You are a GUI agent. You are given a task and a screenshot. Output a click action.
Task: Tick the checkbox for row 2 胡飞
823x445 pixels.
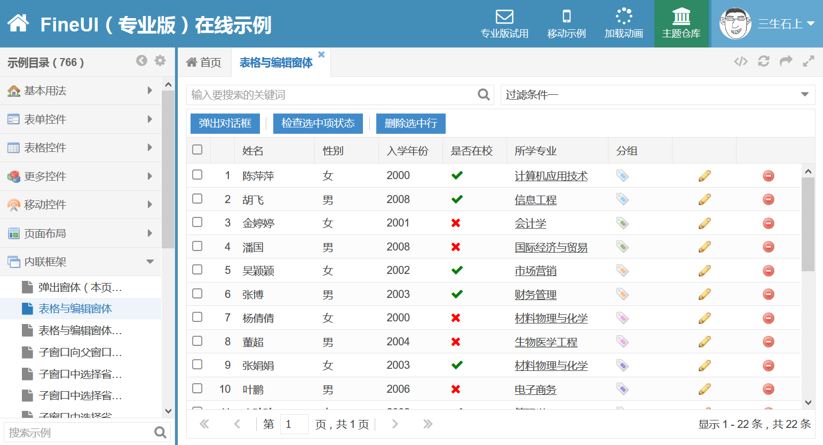coord(197,199)
